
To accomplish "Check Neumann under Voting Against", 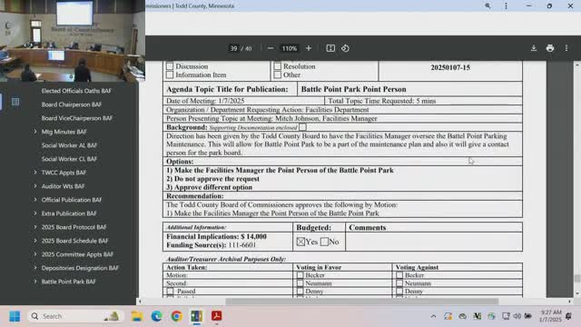I will (x=399, y=283).
